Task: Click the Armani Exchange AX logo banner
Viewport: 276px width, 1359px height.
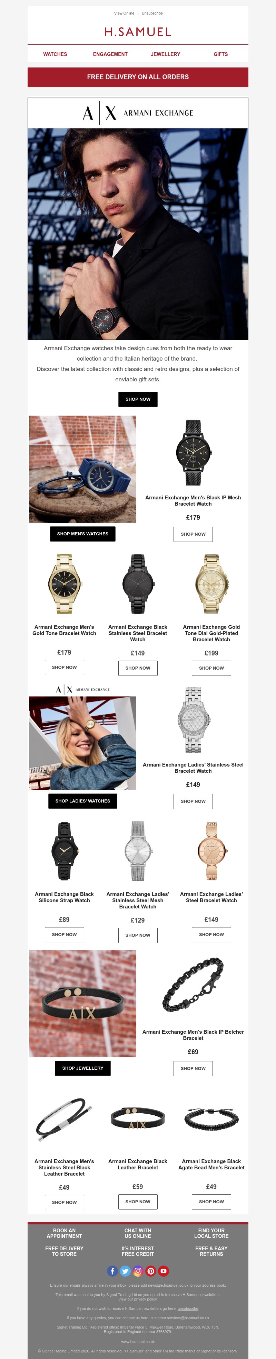Action: (138, 113)
